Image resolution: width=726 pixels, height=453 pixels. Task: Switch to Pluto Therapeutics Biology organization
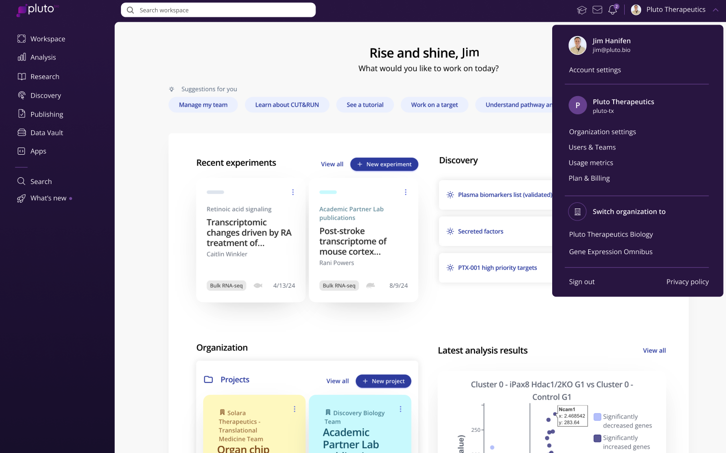(611, 234)
